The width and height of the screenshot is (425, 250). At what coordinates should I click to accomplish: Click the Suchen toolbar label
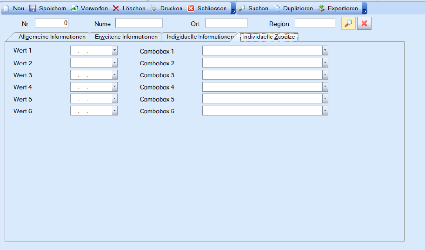pyautogui.click(x=258, y=8)
